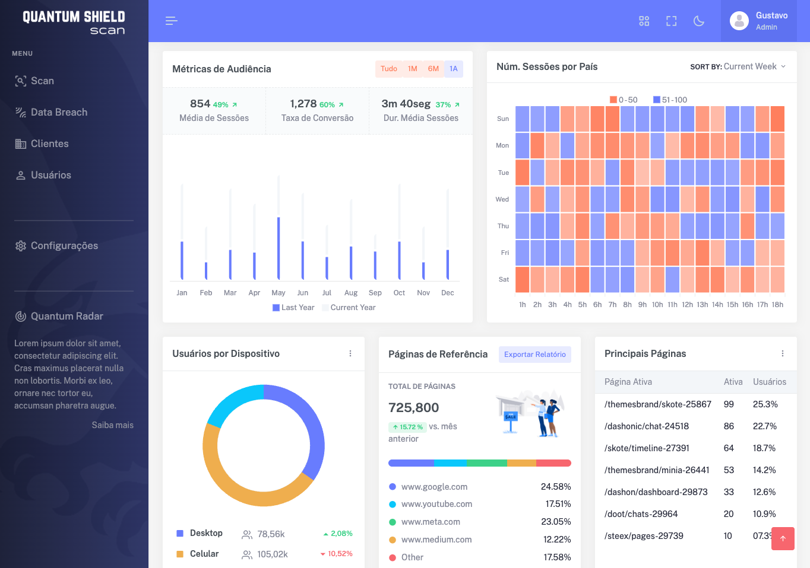Toggle the Current Year legend series
Image resolution: width=810 pixels, height=568 pixels.
point(349,308)
